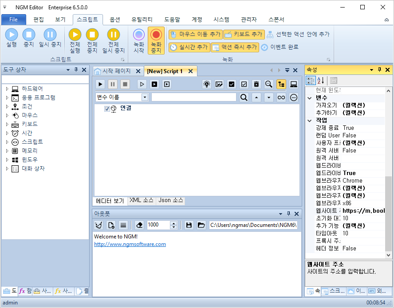Open the File menu
This screenshot has height=308, width=394.
pyautogui.click(x=14, y=19)
